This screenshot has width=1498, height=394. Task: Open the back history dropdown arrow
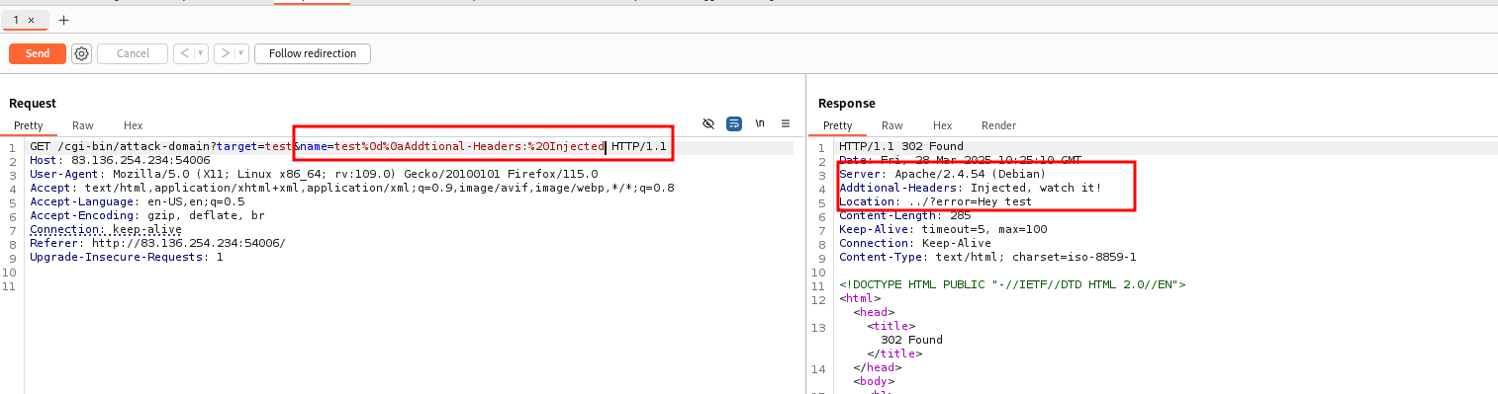[201, 53]
